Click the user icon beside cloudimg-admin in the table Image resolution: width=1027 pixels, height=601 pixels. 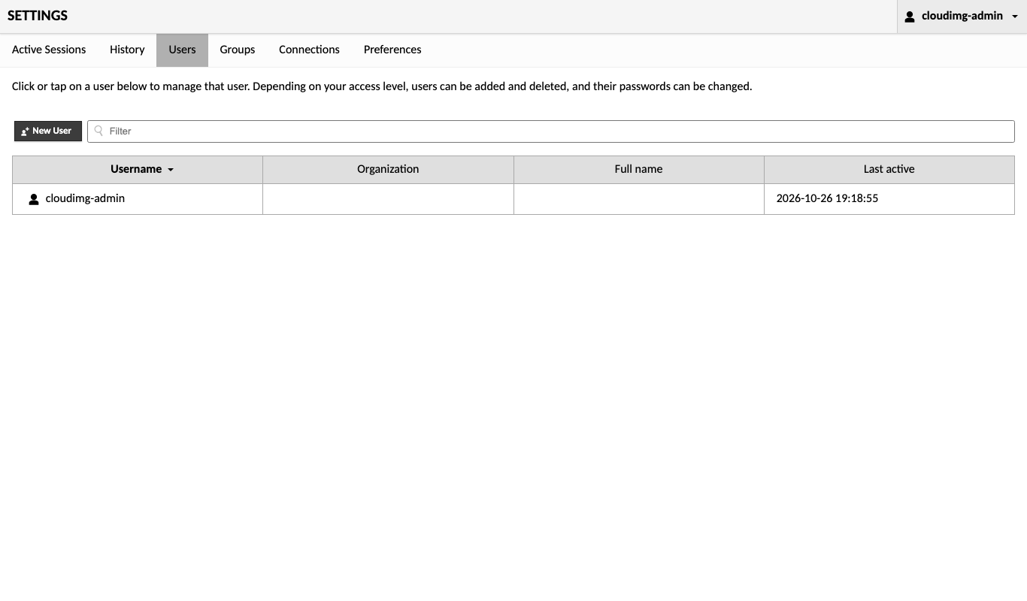(x=34, y=199)
